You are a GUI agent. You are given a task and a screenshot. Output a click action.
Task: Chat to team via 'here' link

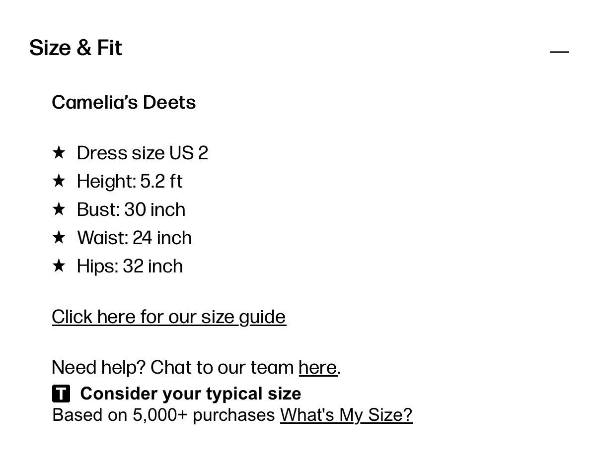pyautogui.click(x=318, y=368)
